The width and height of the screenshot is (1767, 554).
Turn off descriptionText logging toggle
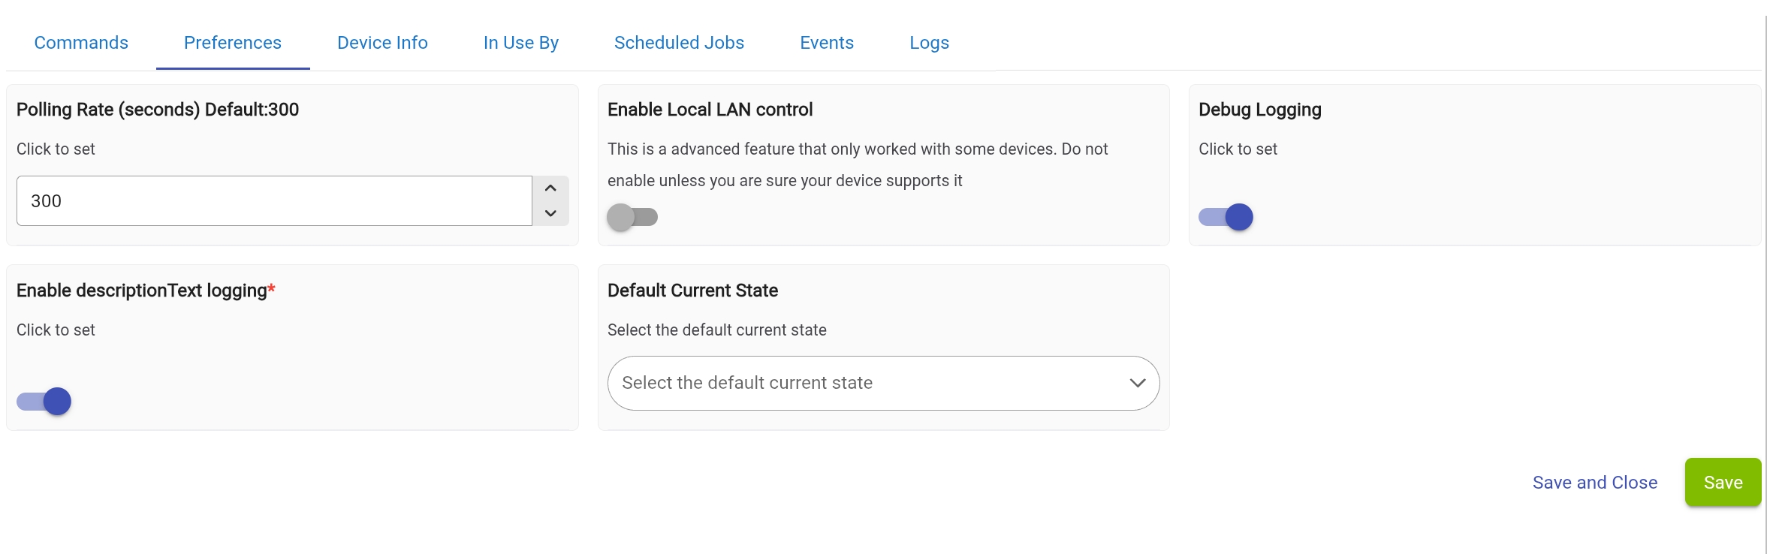[44, 401]
